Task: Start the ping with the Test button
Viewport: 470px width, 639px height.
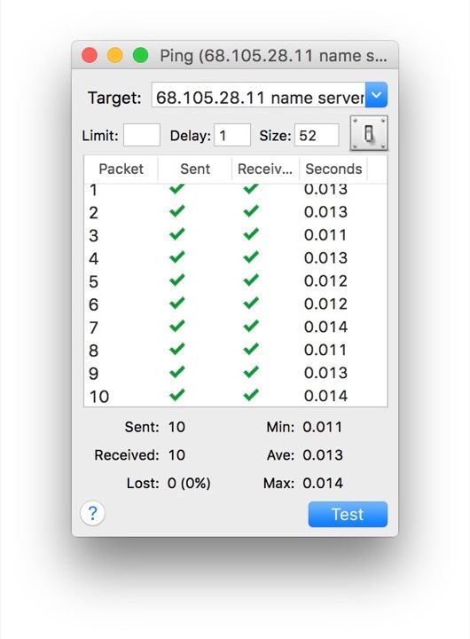Action: pos(348,514)
